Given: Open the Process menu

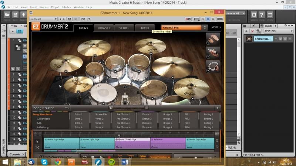Looking at the screenshot, I should pyautogui.click(x=44, y=7).
